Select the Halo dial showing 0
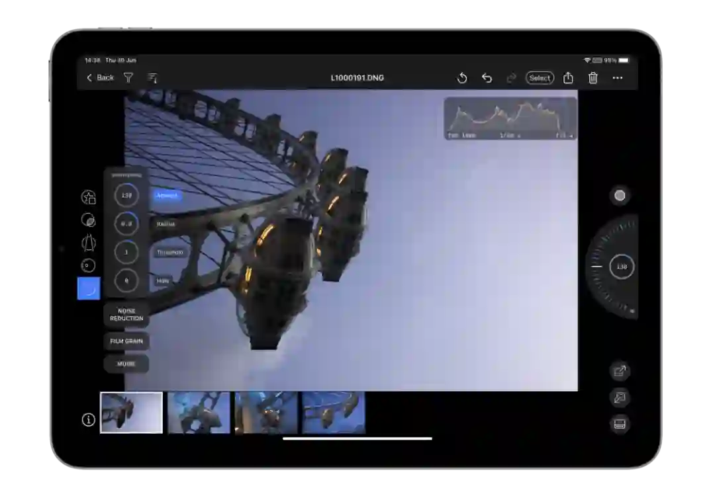 (126, 280)
